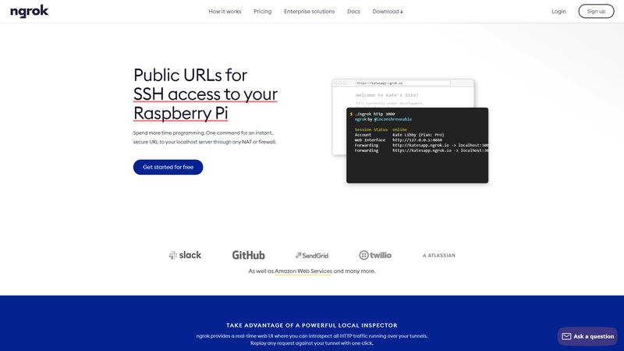Click the ngrok logo
Screen dimensions: 624x351
click(x=29, y=12)
